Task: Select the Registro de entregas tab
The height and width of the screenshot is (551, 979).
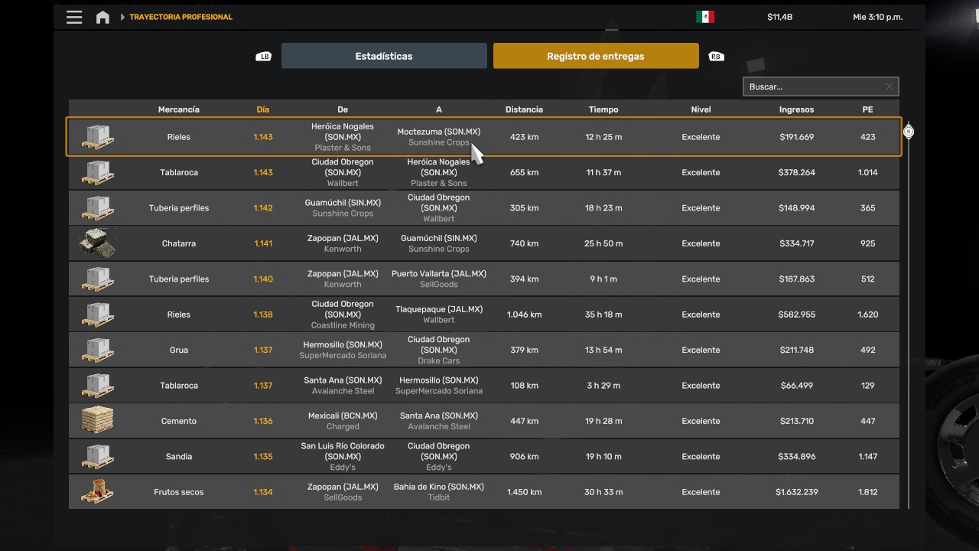Action: click(x=596, y=56)
